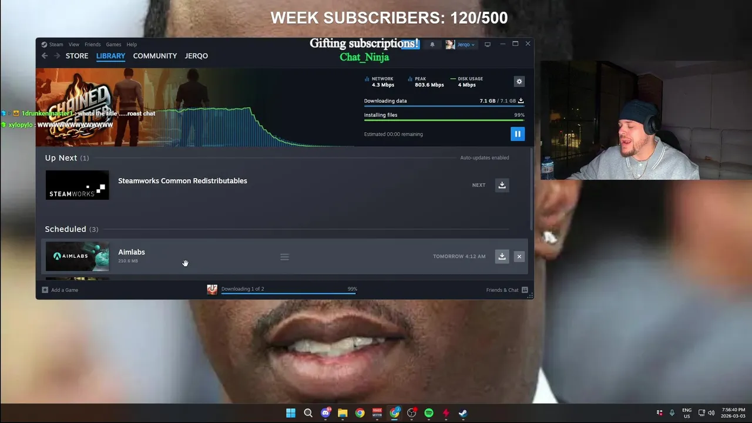752x423 pixels.
Task: Go to the STORE tab
Action: pyautogui.click(x=77, y=56)
